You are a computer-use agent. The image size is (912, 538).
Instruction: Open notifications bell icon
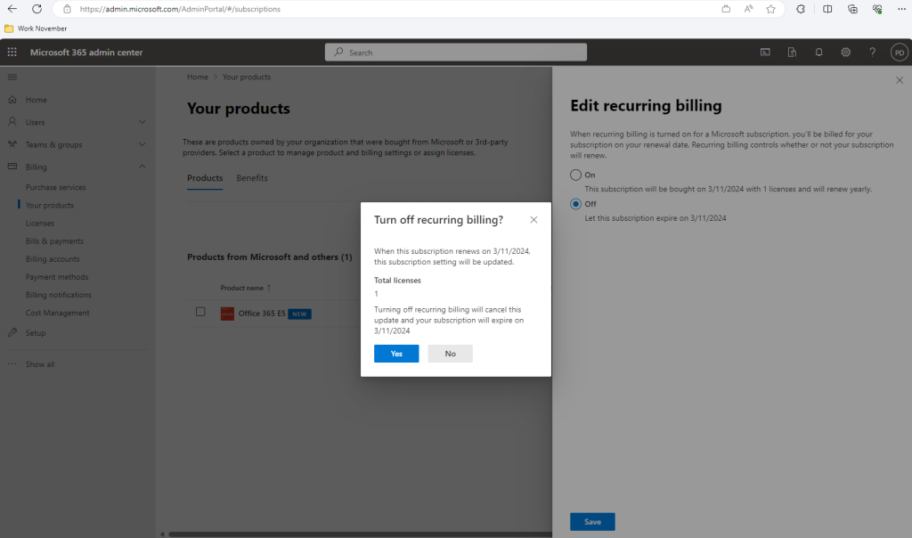tap(819, 53)
